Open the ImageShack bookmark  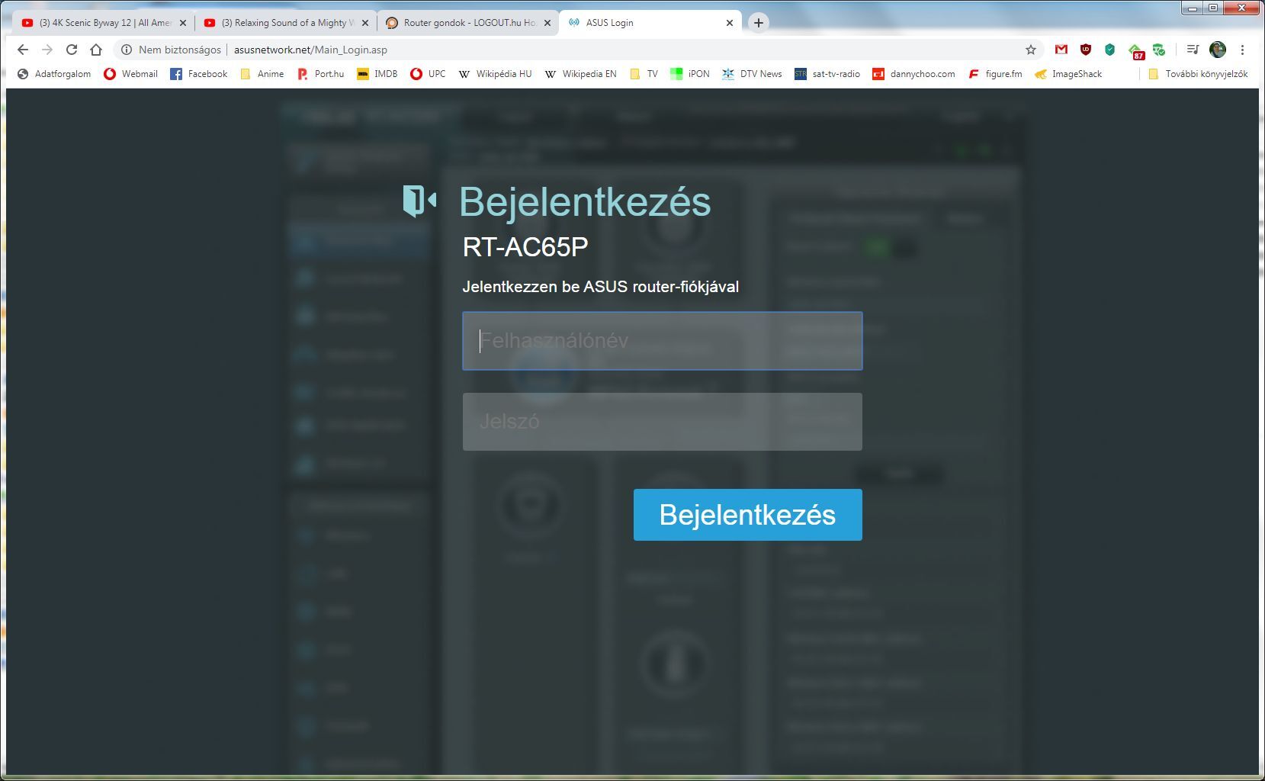click(x=1068, y=74)
